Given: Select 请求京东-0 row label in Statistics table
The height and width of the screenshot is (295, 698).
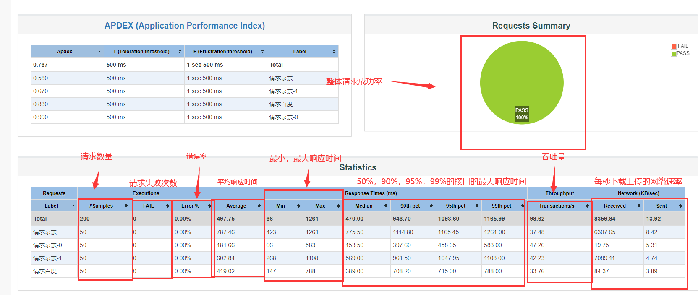Looking at the screenshot, I should [47, 245].
